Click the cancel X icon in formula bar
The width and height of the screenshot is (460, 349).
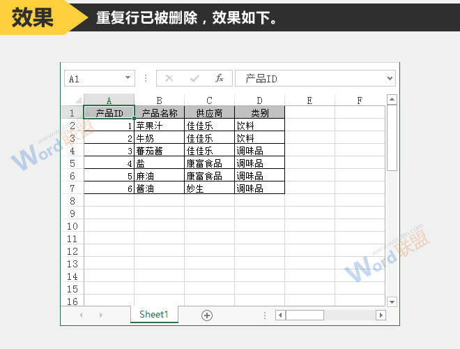tap(169, 78)
